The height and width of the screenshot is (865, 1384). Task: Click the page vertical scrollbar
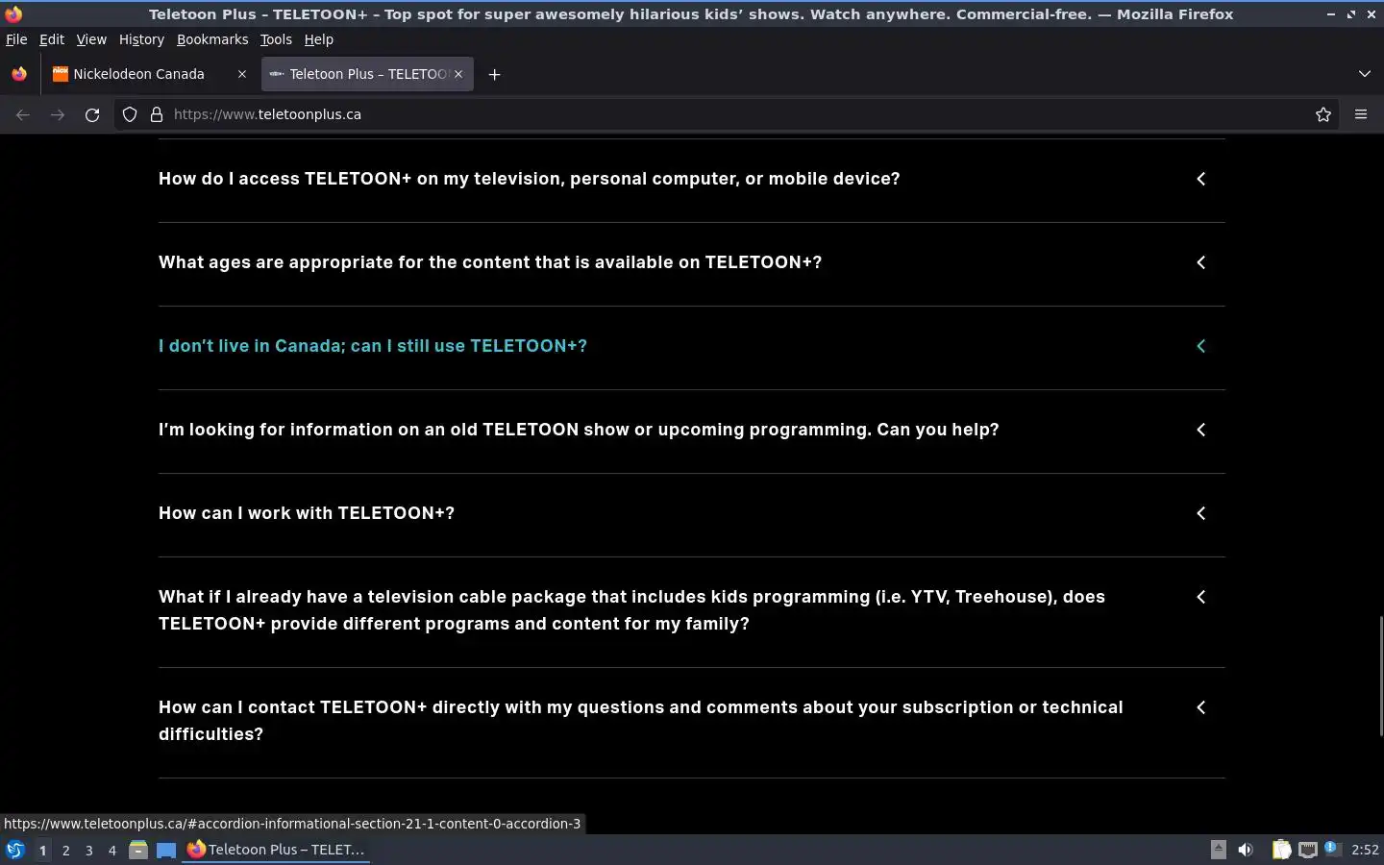click(1380, 676)
